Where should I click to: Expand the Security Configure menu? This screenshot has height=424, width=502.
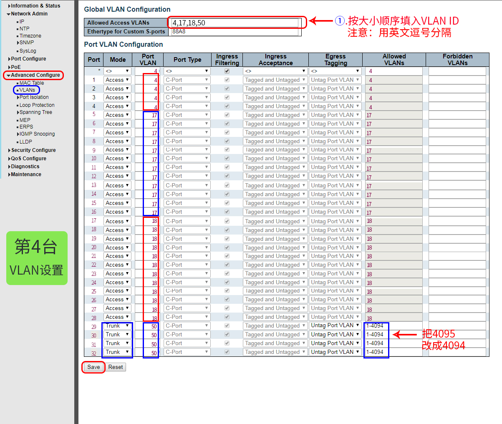(x=33, y=150)
